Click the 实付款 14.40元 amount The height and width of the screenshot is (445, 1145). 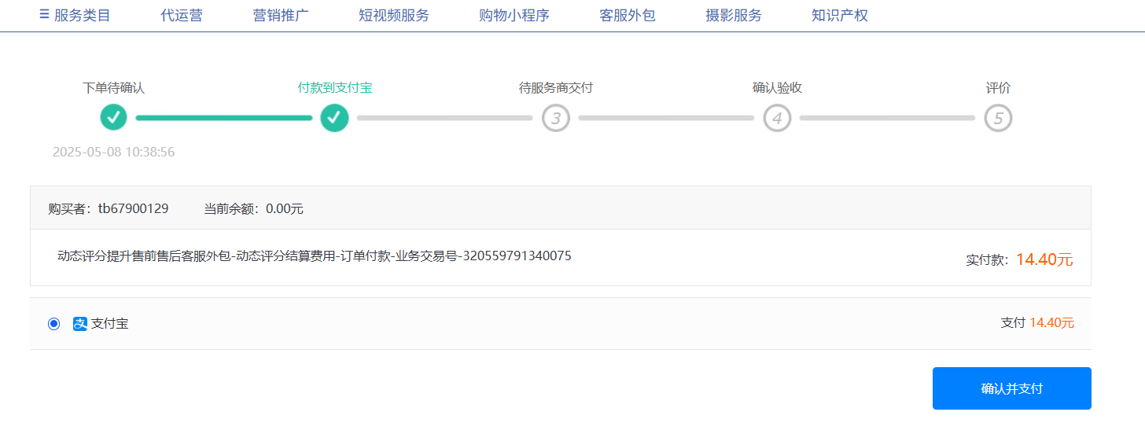(1044, 259)
